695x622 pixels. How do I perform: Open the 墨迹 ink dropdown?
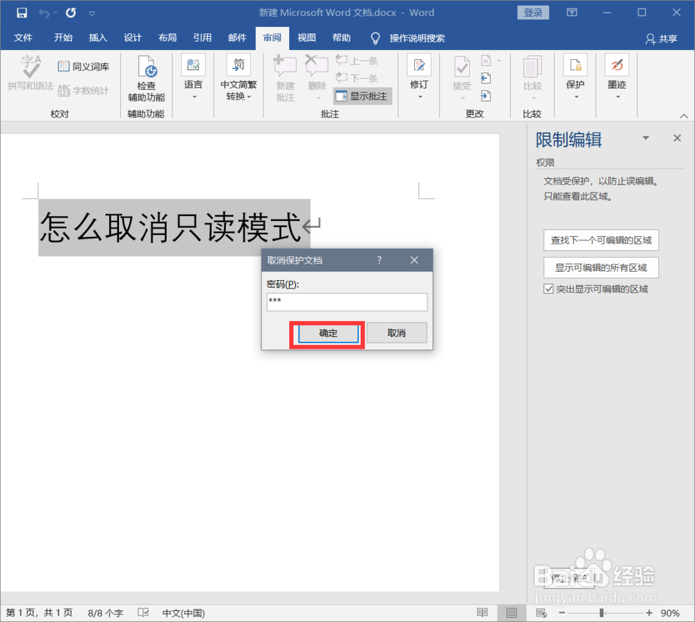click(x=617, y=77)
